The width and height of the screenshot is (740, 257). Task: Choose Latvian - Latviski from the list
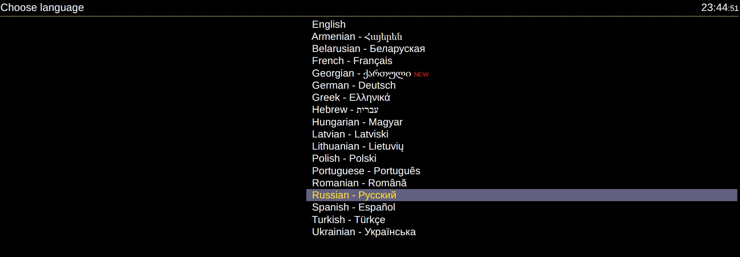(x=350, y=134)
